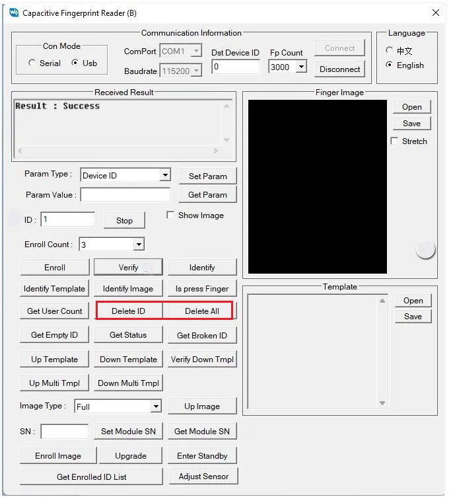453x499 pixels.
Task: Click the up arrow of Template scrollbar
Action: [382, 301]
